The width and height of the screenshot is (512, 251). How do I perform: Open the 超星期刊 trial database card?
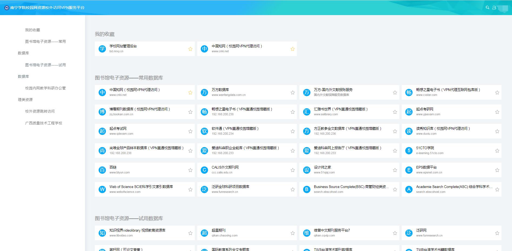(219, 231)
